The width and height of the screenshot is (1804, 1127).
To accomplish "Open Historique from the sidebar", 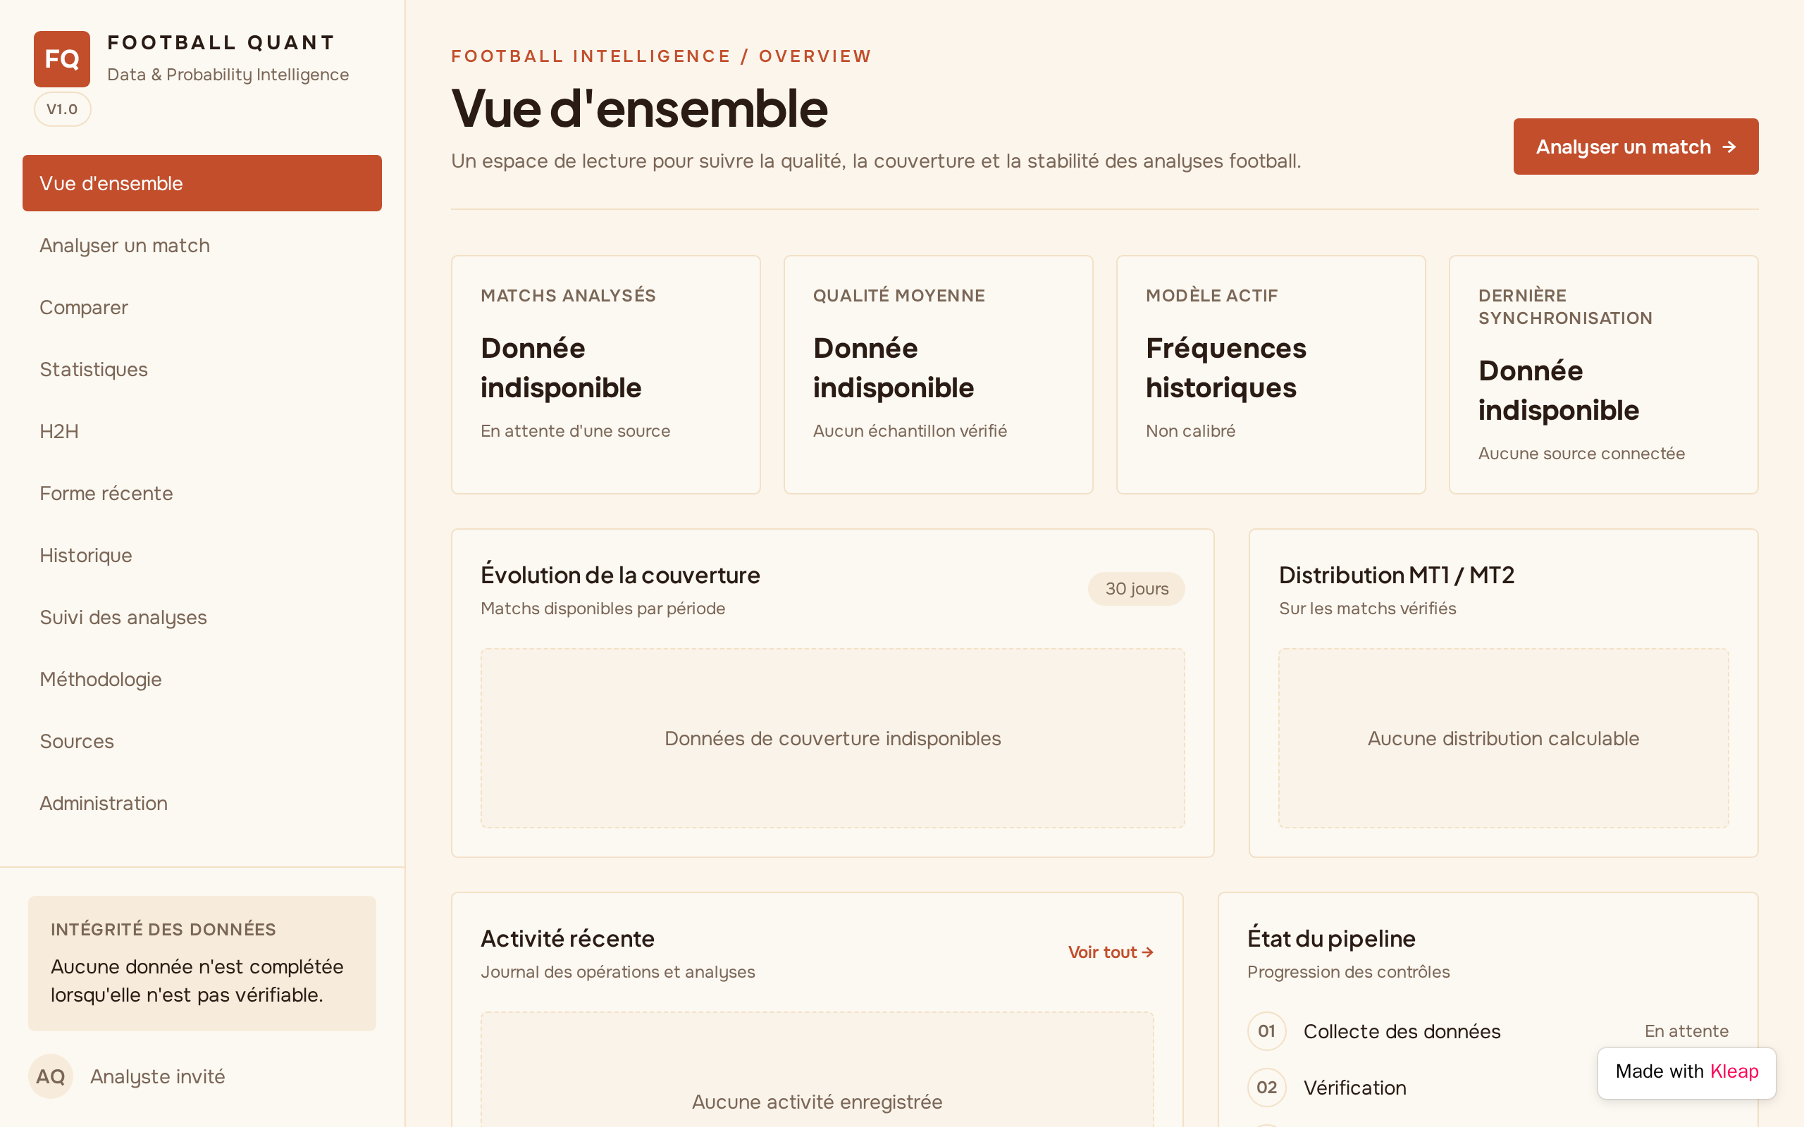I will pyautogui.click(x=202, y=555).
